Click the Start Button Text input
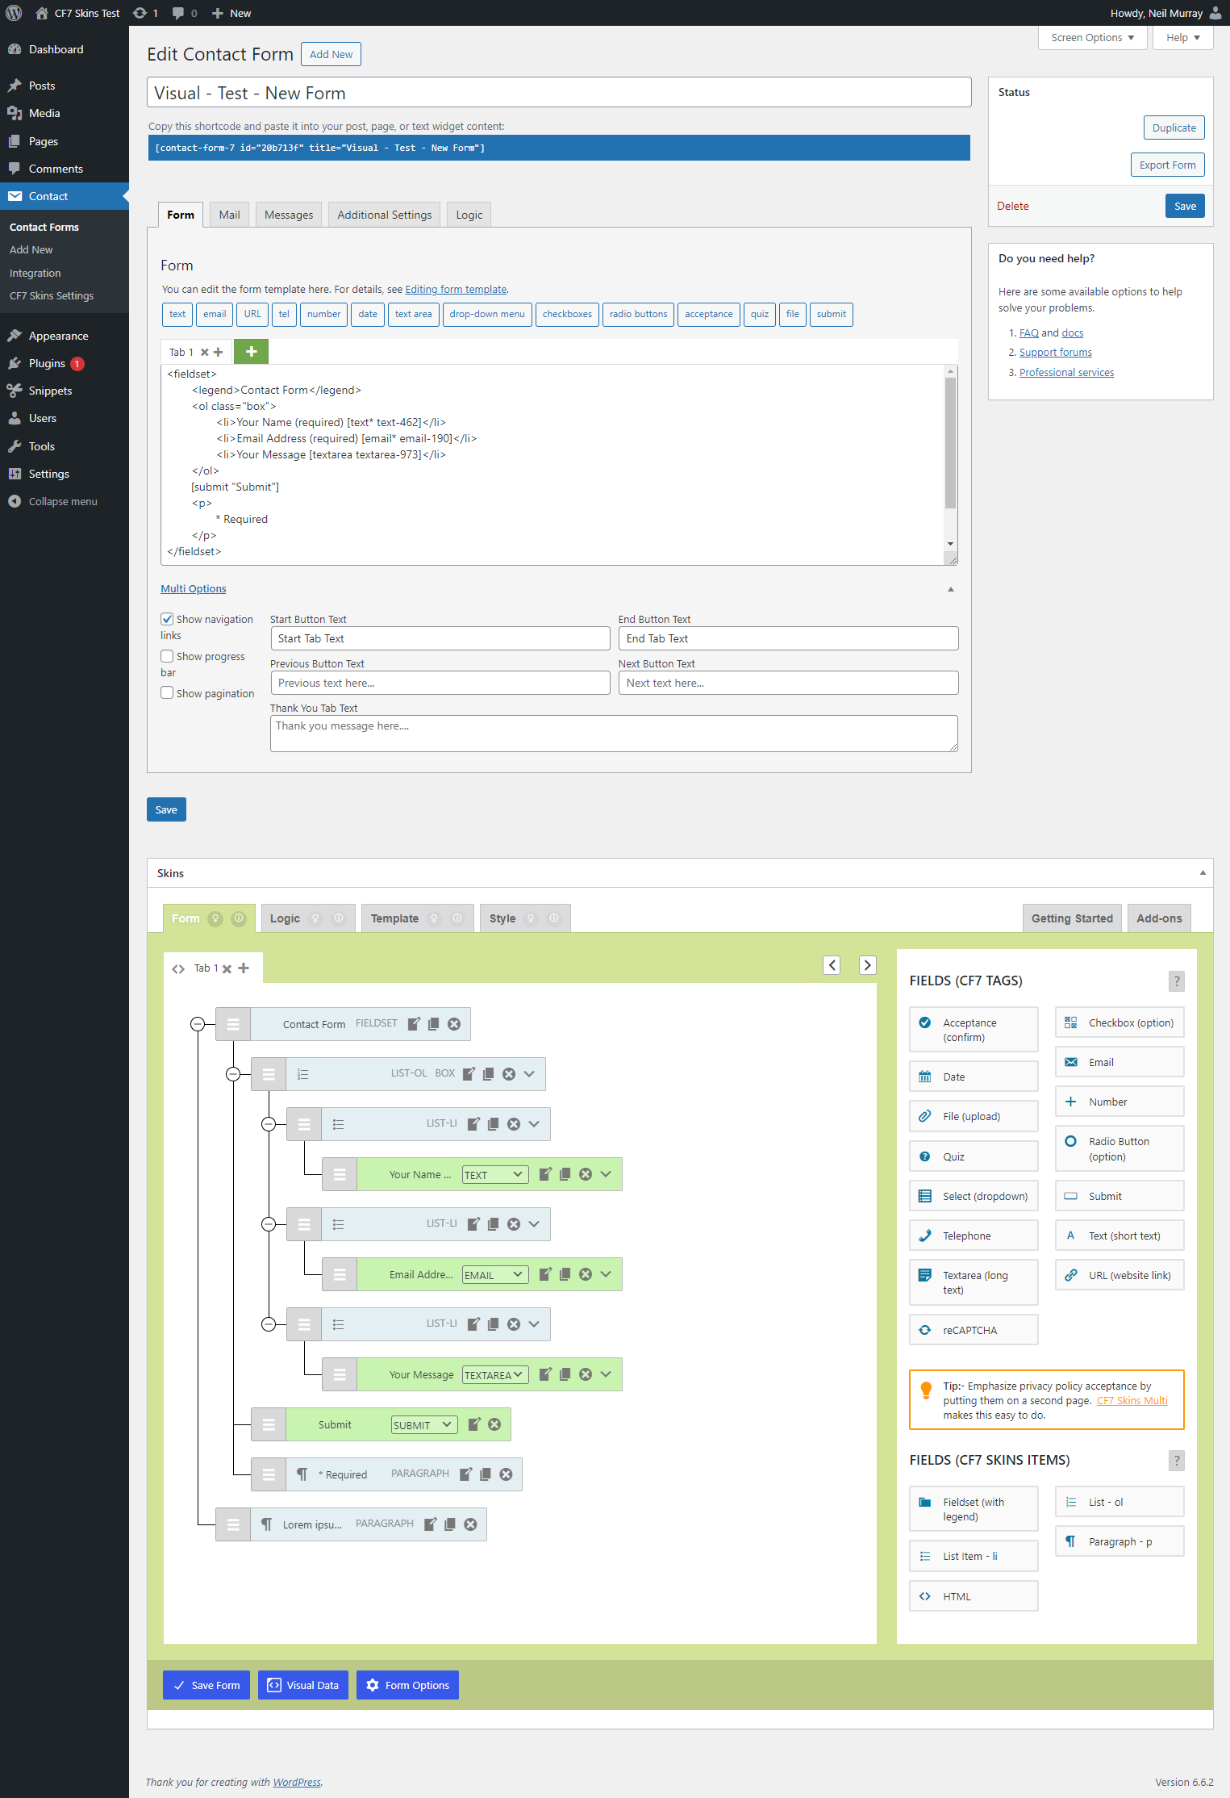 coord(440,638)
